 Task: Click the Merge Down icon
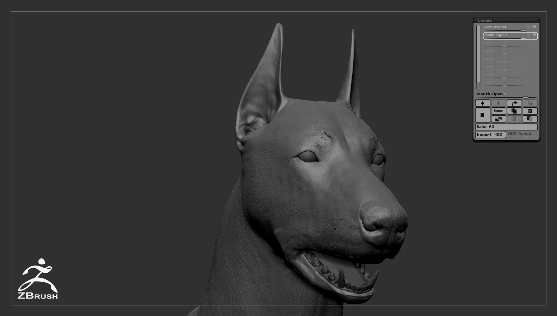pyautogui.click(x=514, y=119)
